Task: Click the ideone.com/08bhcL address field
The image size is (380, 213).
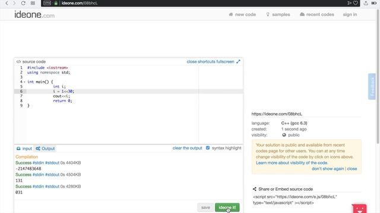Action: pos(80,3)
